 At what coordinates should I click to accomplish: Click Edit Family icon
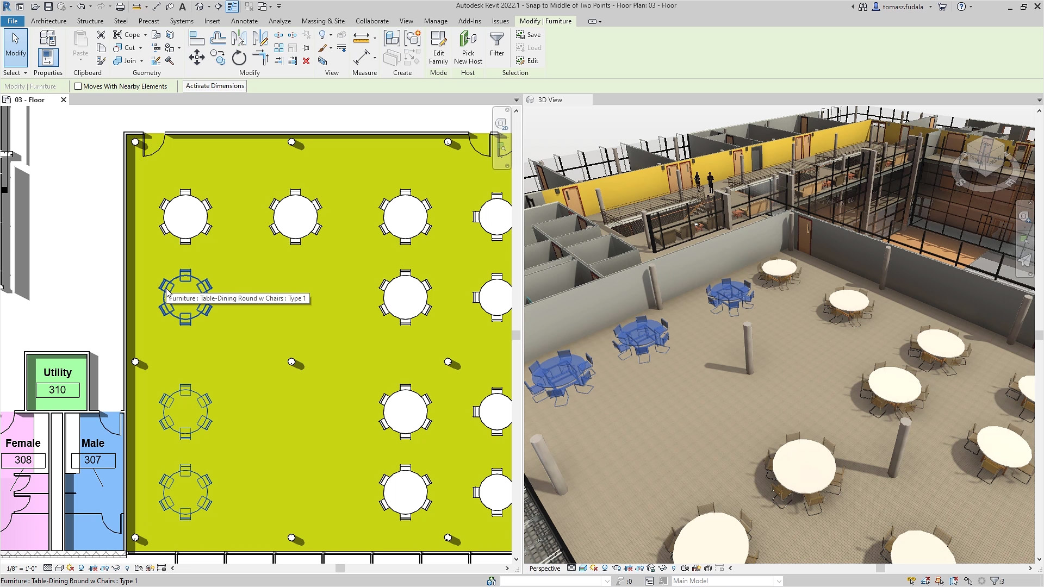click(438, 48)
